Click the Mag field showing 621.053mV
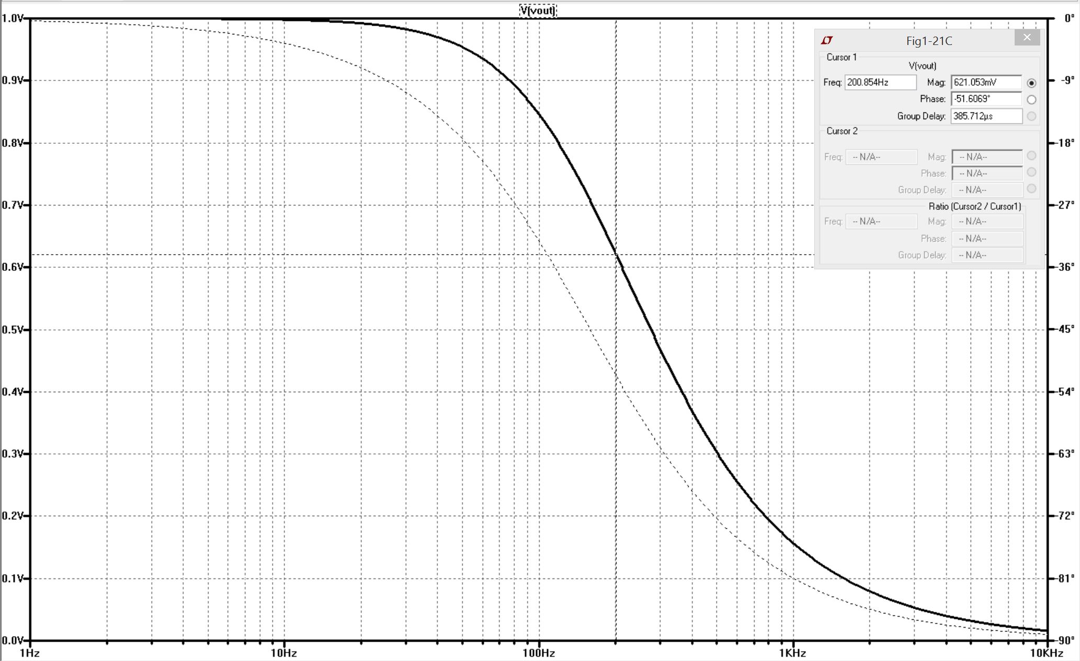Image resolution: width=1080 pixels, height=661 pixels. coord(986,82)
